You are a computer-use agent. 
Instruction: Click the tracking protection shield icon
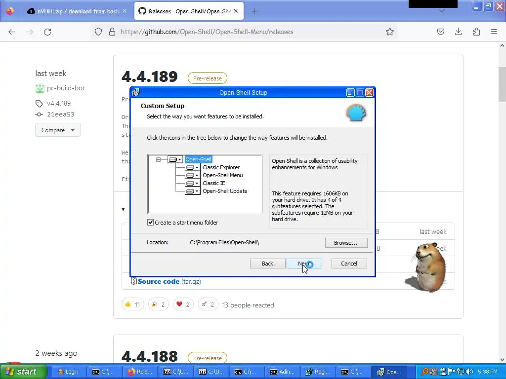click(x=98, y=32)
